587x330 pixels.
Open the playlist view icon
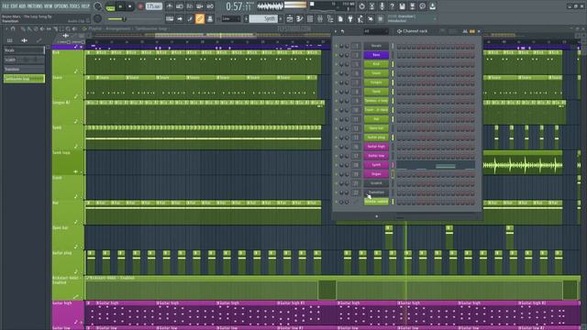pos(290,18)
